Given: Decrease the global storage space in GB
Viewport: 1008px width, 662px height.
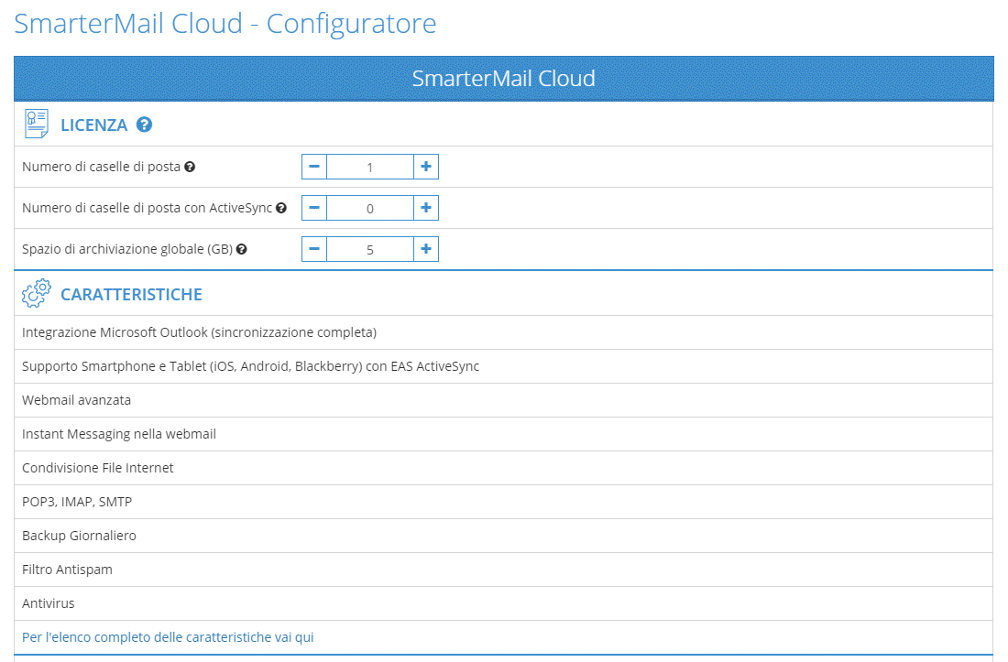Looking at the screenshot, I should point(314,249).
